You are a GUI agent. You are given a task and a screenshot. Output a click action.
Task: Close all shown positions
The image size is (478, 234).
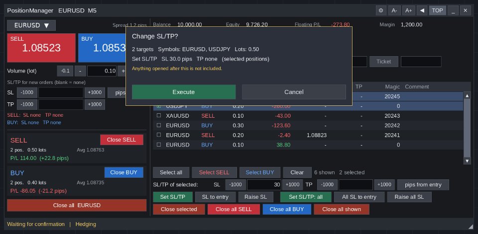coord(342,209)
